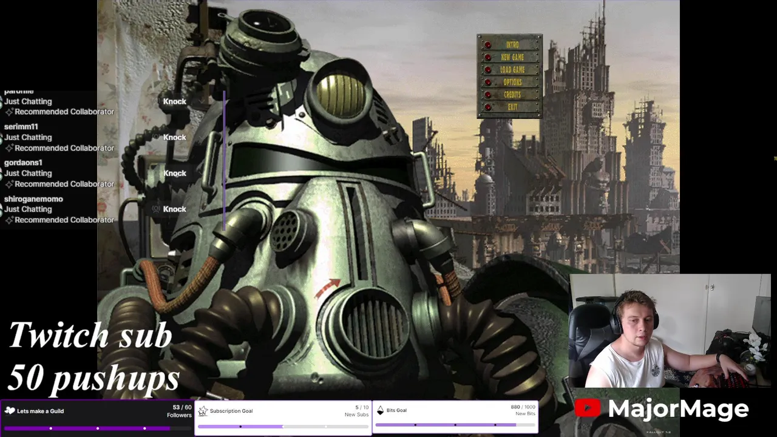Click the red button beside NEW GAME

[x=487, y=57]
